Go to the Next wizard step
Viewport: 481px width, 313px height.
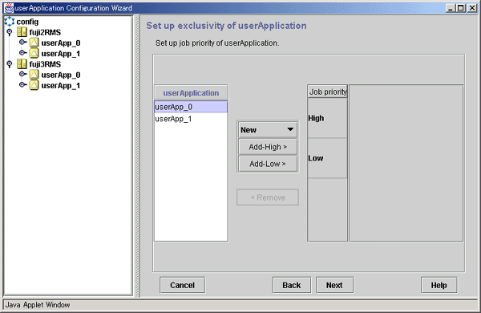coord(334,286)
